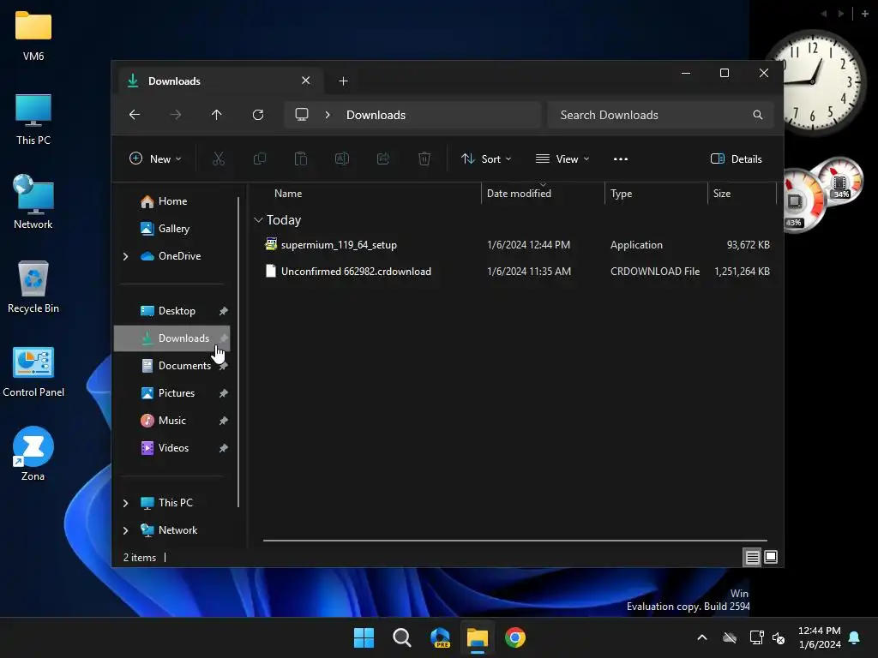This screenshot has height=658, width=878.
Task: Select the Recycle Bin desktop icon
Action: click(x=33, y=286)
